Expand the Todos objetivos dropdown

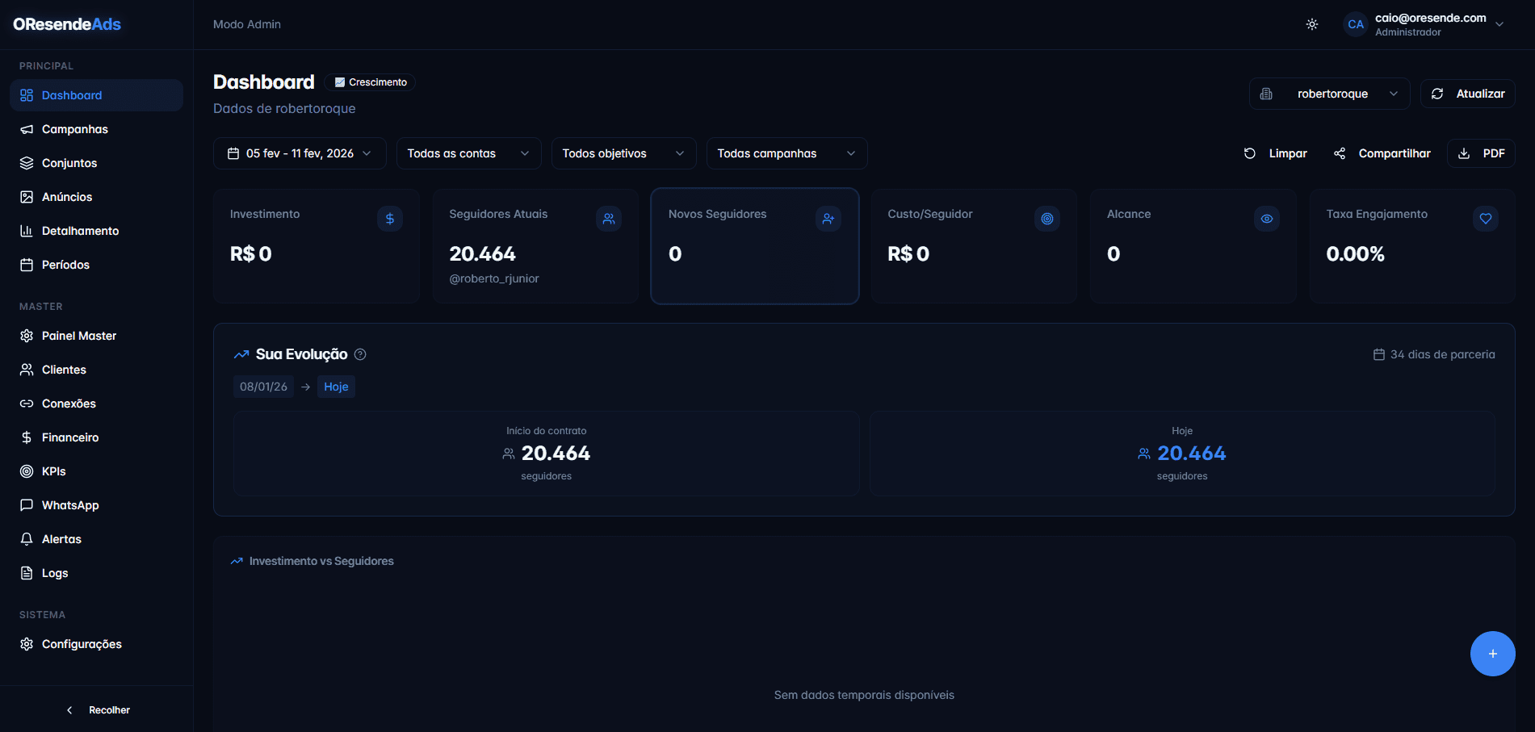(623, 153)
